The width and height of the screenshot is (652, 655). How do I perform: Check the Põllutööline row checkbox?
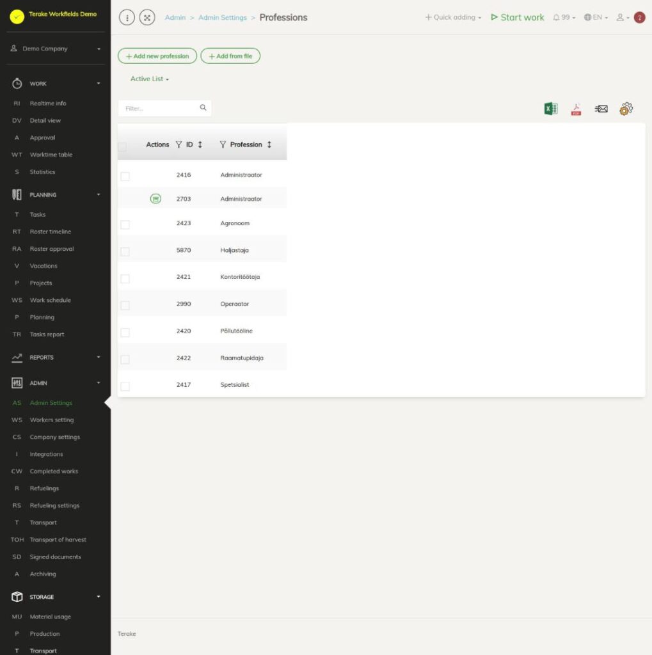(x=125, y=333)
